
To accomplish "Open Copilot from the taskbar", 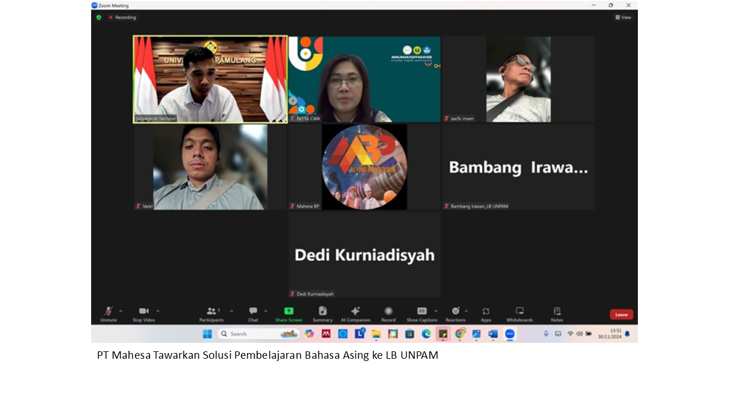I will (x=309, y=334).
